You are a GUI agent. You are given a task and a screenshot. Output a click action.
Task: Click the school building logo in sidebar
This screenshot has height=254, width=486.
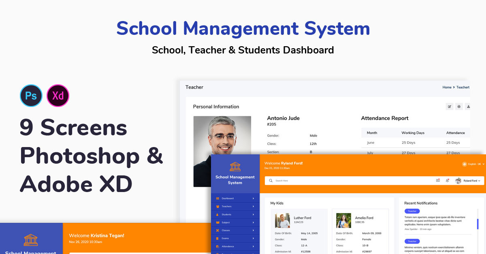point(235,166)
